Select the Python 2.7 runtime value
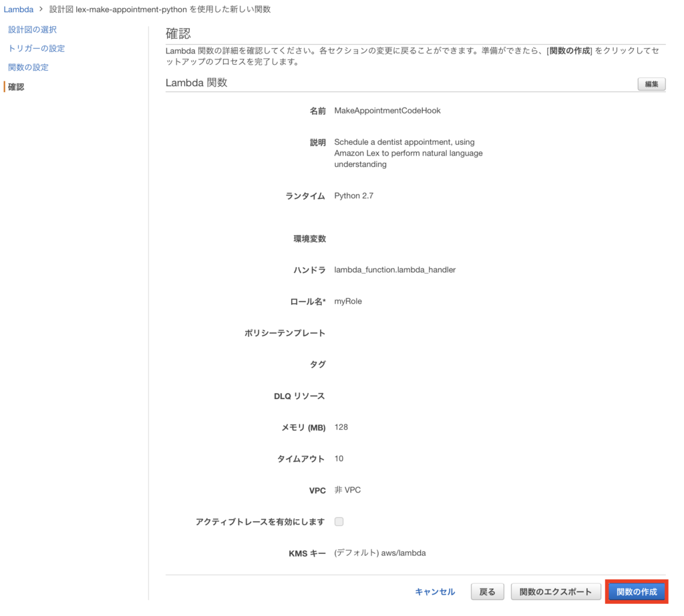 355,196
